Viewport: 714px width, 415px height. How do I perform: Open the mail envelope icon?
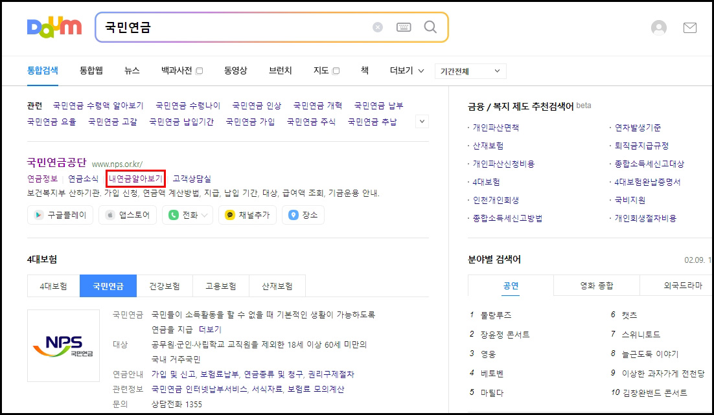[x=690, y=28]
